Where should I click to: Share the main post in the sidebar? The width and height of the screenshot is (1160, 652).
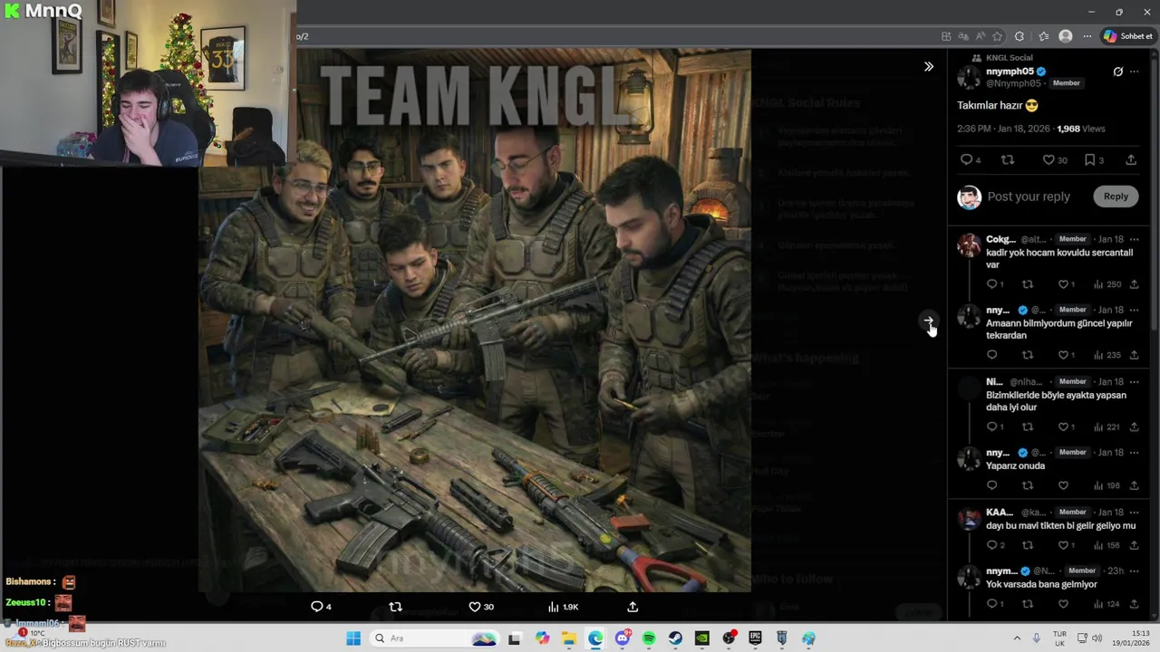[1131, 160]
